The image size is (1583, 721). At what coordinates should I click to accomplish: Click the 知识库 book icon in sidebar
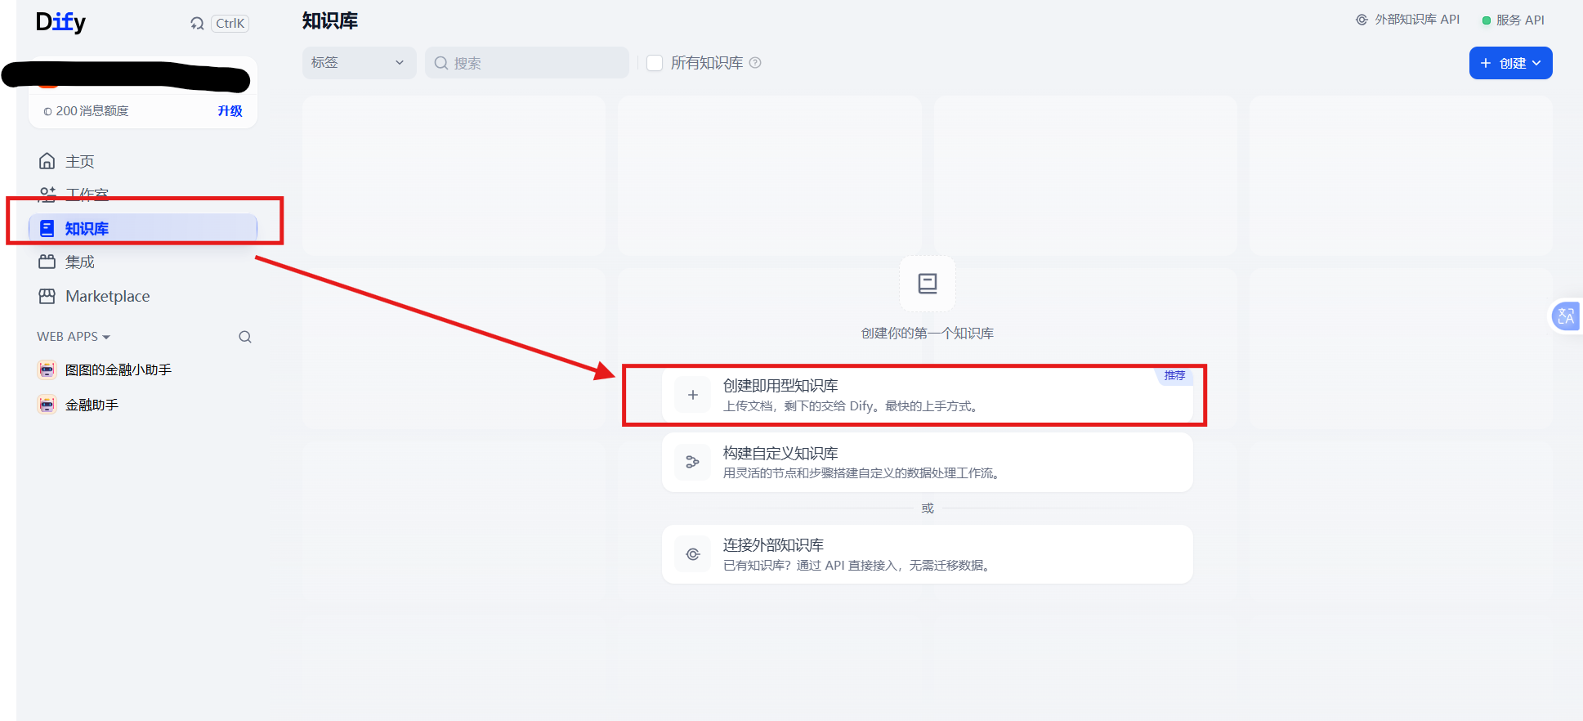pos(47,228)
